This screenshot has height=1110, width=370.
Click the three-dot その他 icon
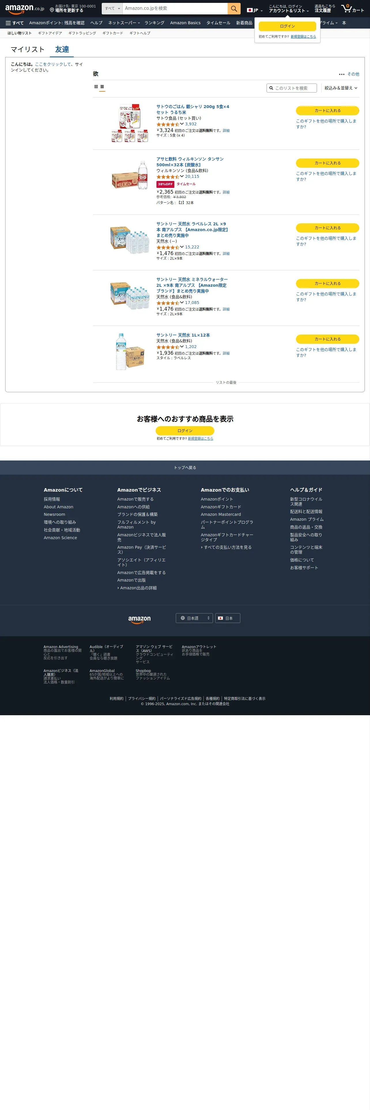(341, 74)
